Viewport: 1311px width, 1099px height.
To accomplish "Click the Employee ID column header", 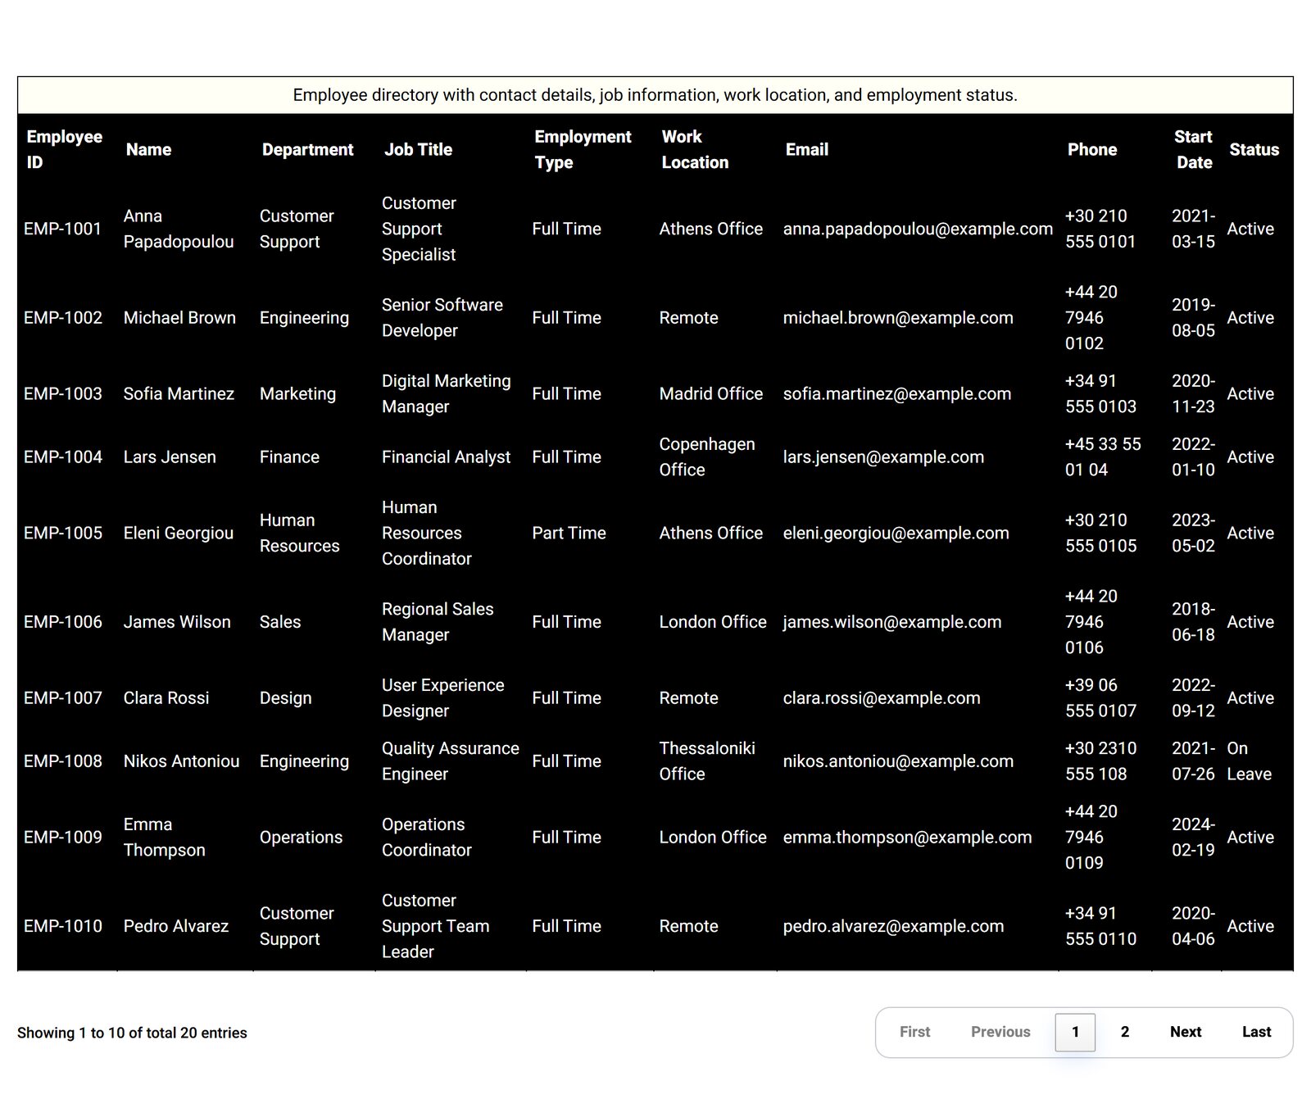I will point(68,149).
